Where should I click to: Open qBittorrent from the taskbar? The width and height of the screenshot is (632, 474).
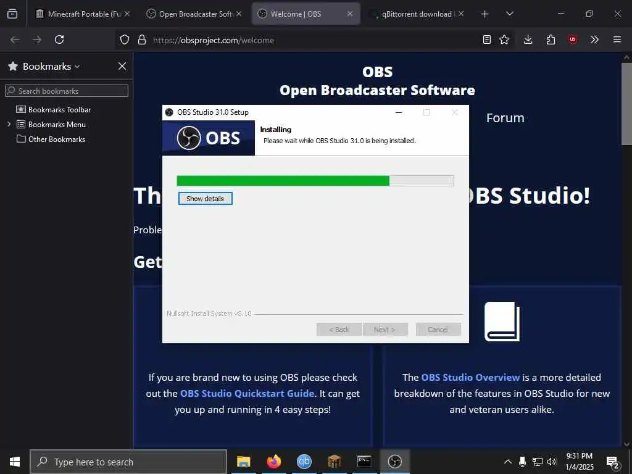(304, 462)
